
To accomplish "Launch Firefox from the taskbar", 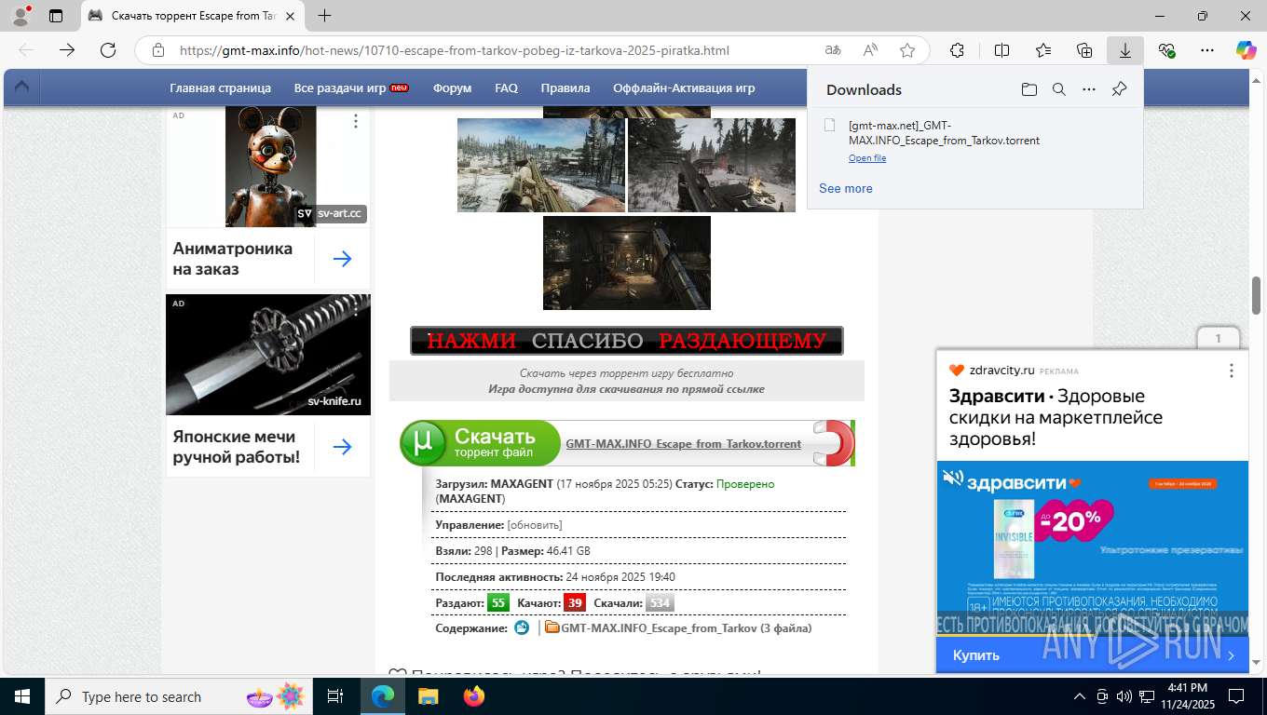I will tap(474, 696).
